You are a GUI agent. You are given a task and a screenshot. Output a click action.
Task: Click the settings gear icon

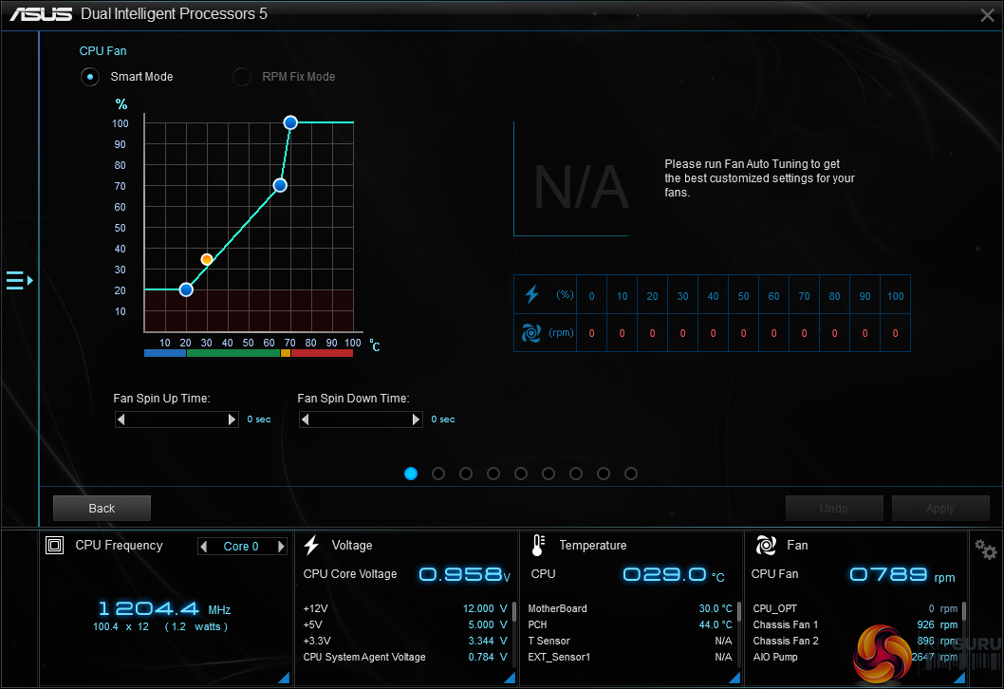986,549
